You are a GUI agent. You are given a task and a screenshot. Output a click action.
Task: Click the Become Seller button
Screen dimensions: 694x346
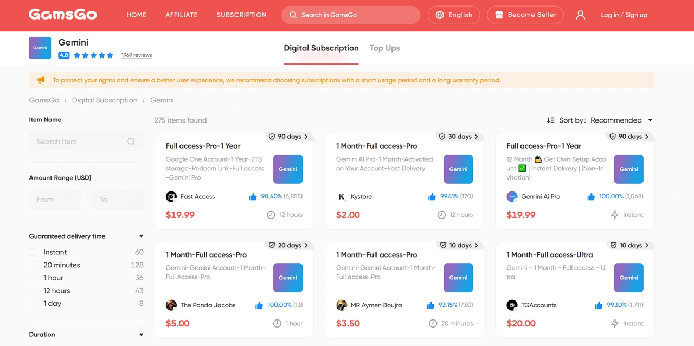(x=525, y=15)
